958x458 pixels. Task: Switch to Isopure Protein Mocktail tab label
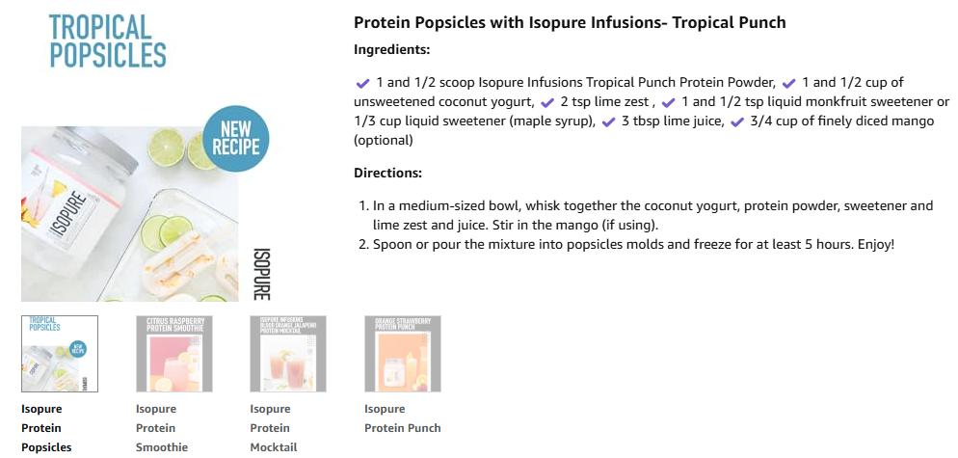273,428
